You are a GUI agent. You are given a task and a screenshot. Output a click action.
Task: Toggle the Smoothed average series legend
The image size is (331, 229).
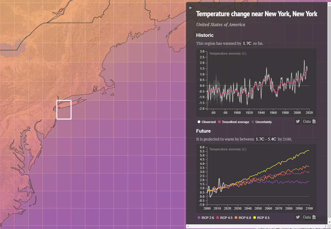point(233,122)
